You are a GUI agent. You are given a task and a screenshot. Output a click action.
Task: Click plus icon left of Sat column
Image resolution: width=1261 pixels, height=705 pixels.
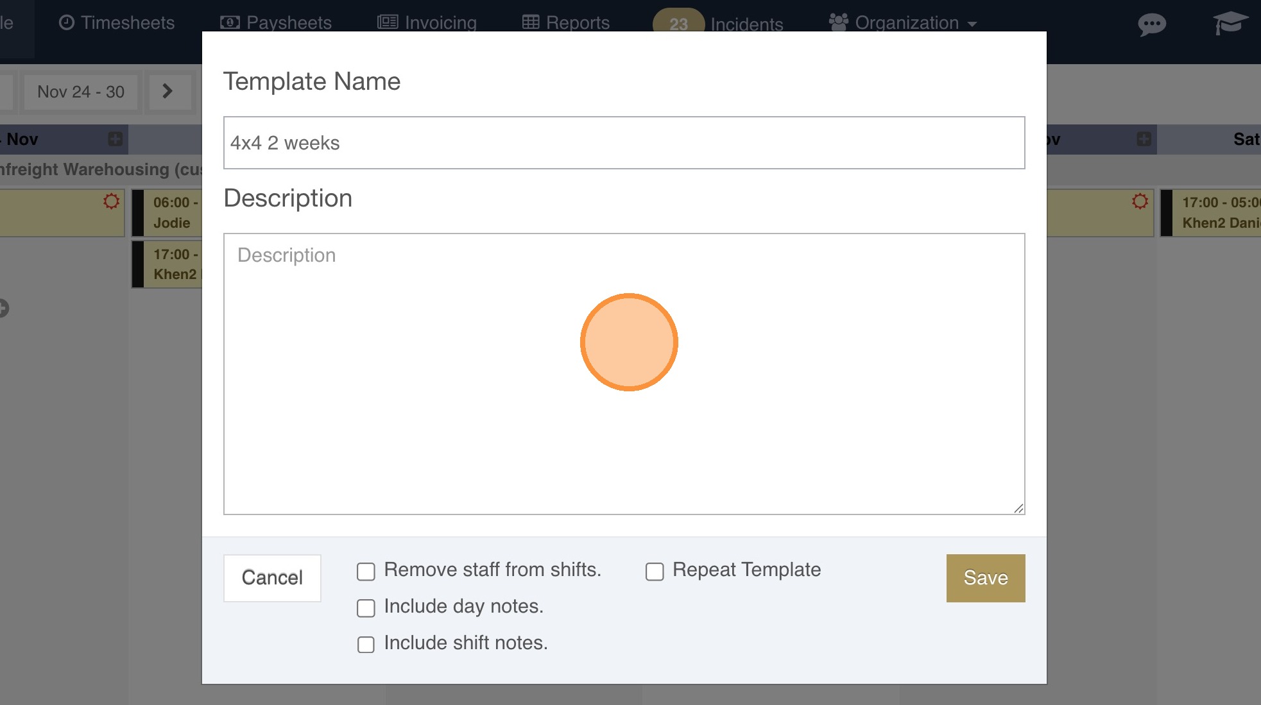point(1144,139)
